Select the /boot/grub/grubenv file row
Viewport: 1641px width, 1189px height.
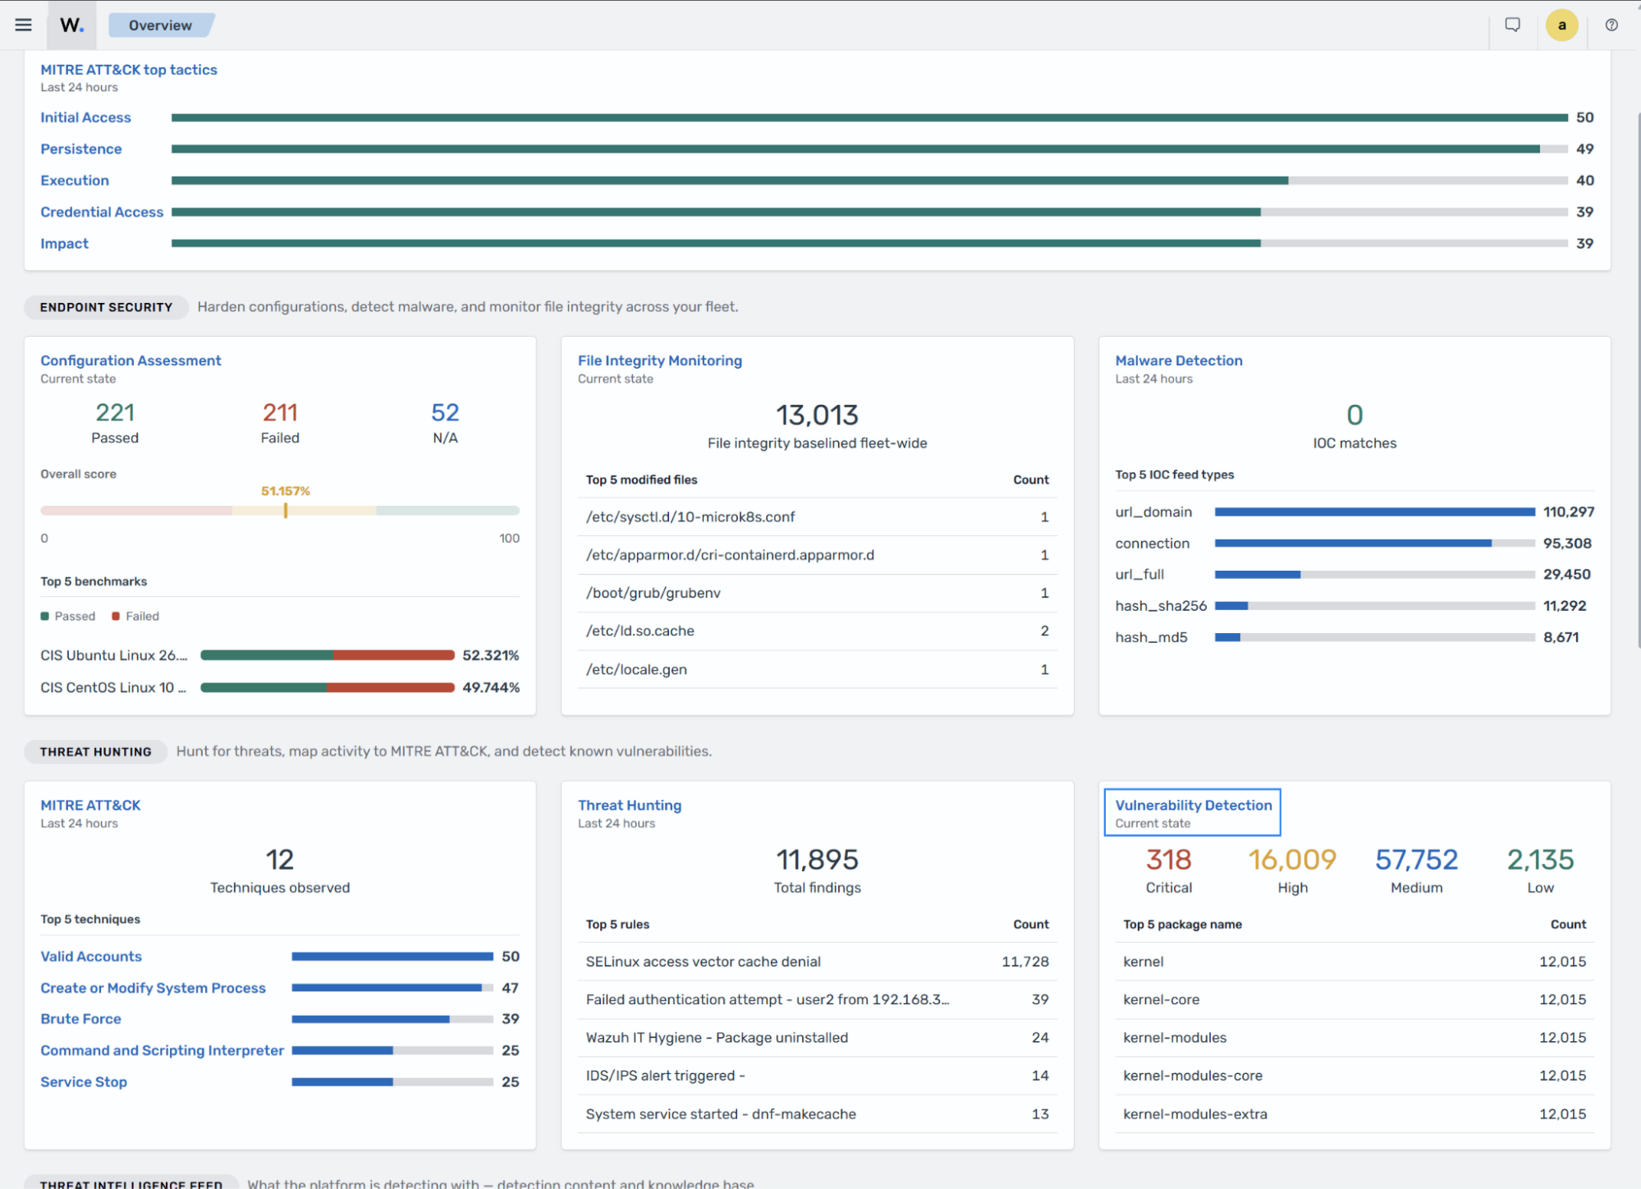817,593
